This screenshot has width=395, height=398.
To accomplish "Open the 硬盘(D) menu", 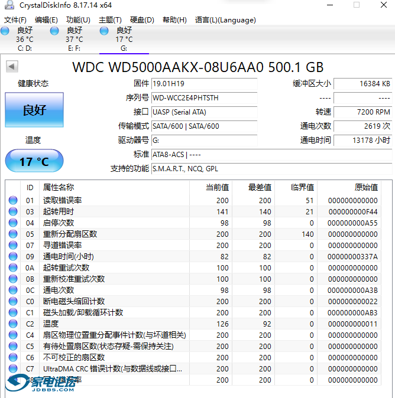I will click(142, 20).
